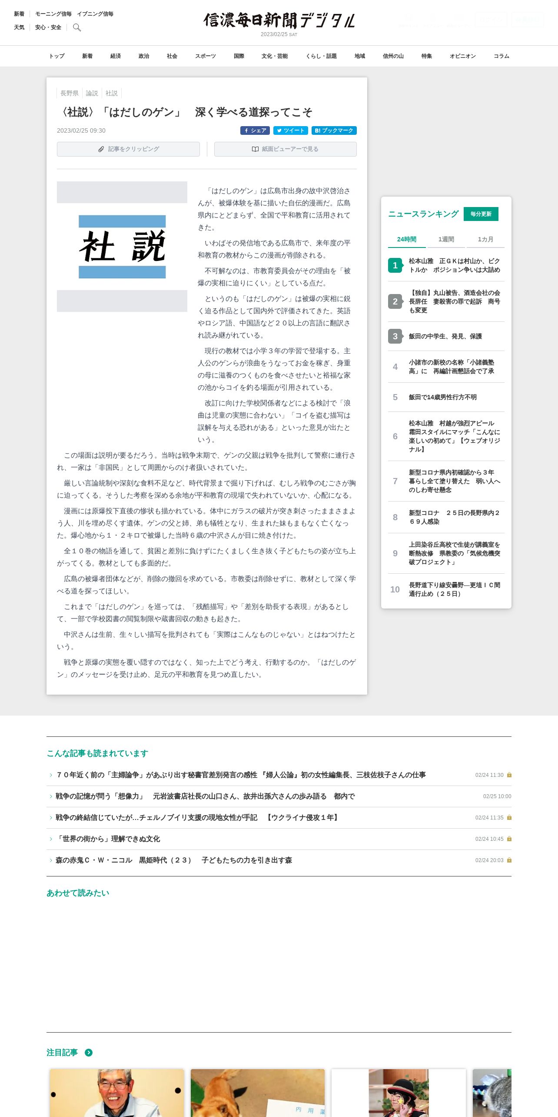Open rank 2 丸山被告 article

point(455,301)
